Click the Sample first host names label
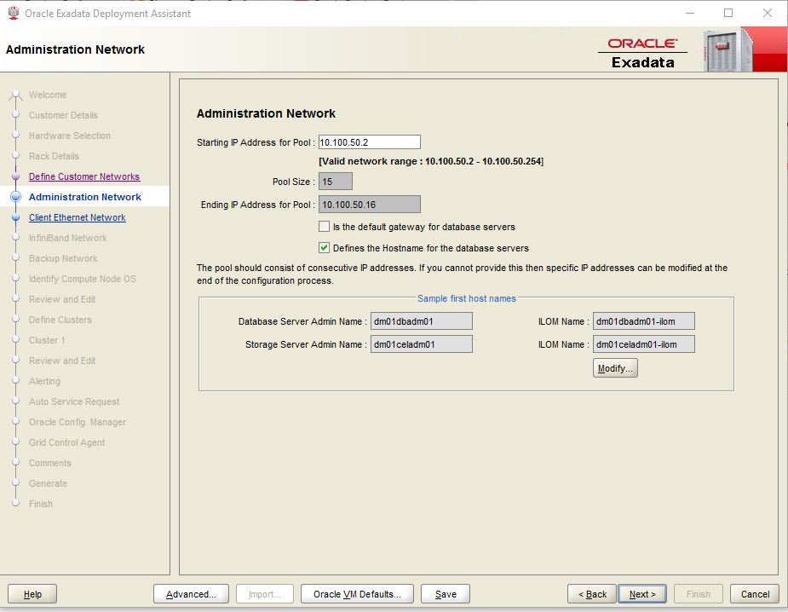Screen dimensions: 788x612 pos(467,298)
